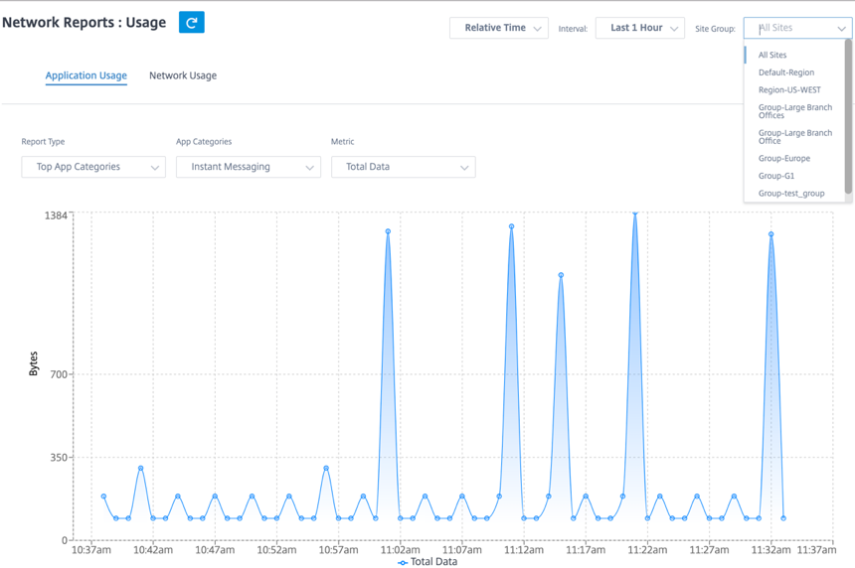Pick Region-US-WEST from site groups
This screenshot has height=568, width=855.
(789, 89)
